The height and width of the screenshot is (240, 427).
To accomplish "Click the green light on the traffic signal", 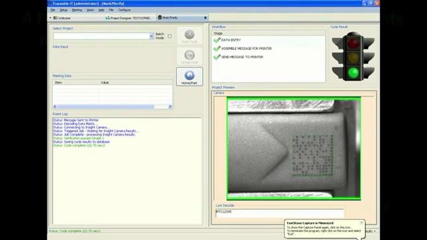I will [353, 73].
